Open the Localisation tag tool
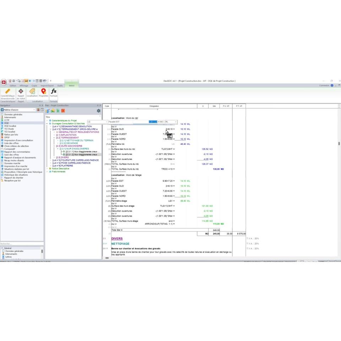 (32, 92)
